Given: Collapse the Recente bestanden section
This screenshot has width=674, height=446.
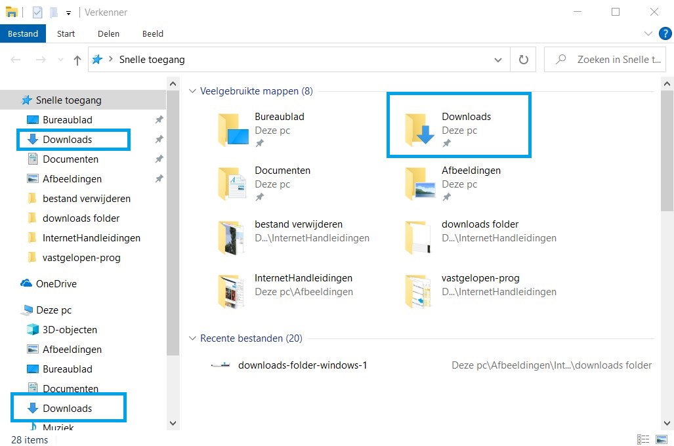Looking at the screenshot, I should point(191,338).
